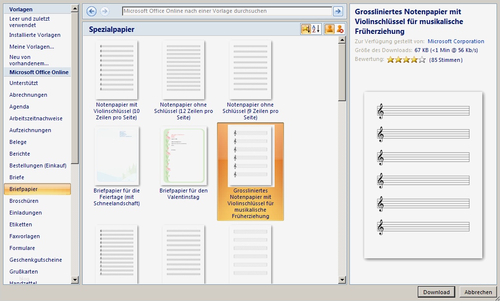Select the Agenda category

(19, 107)
